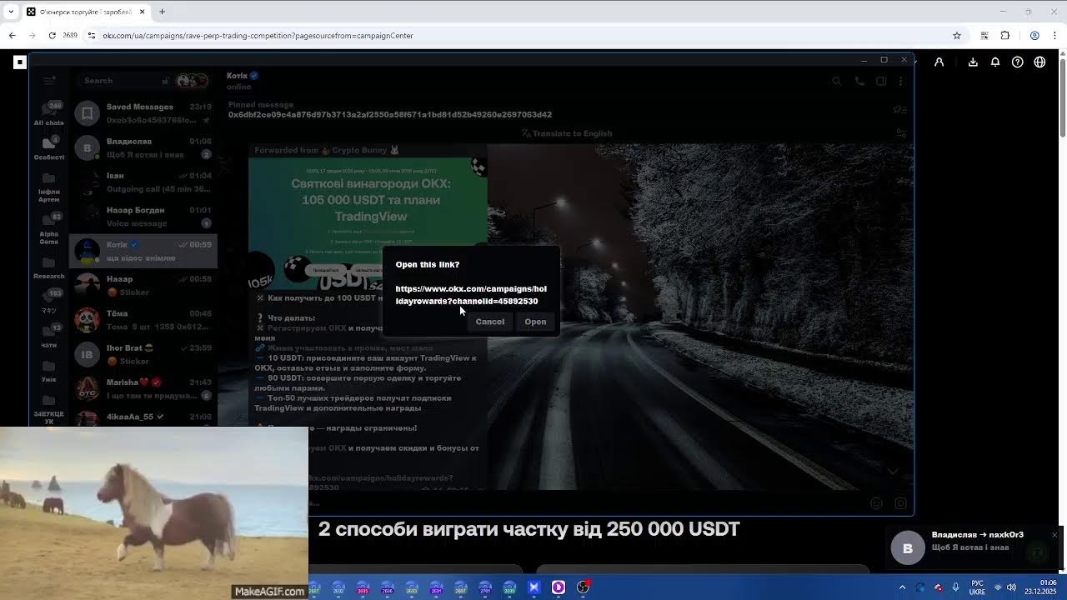Viewport: 1067px width, 600px height.
Task: Open a new Chrome tab
Action: tap(162, 12)
